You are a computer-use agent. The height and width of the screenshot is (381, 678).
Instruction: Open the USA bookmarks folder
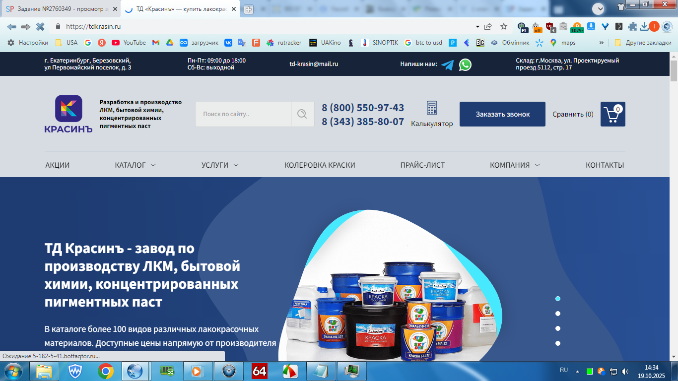click(67, 43)
